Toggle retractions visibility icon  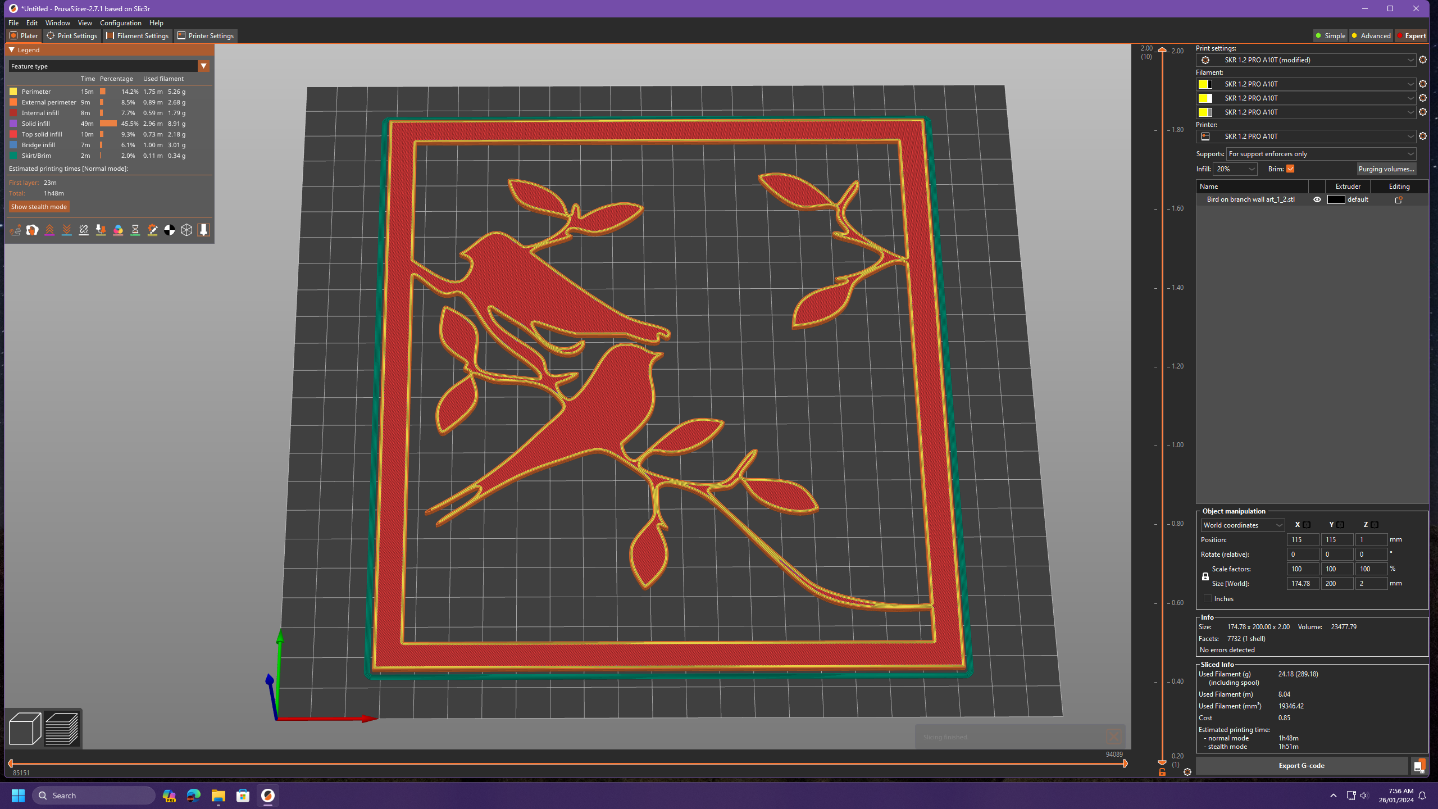[x=49, y=230]
